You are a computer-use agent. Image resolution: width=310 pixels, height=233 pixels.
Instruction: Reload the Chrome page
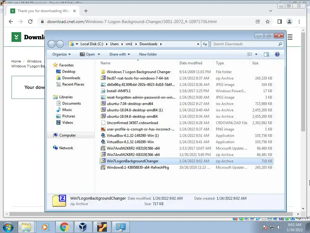(30, 22)
